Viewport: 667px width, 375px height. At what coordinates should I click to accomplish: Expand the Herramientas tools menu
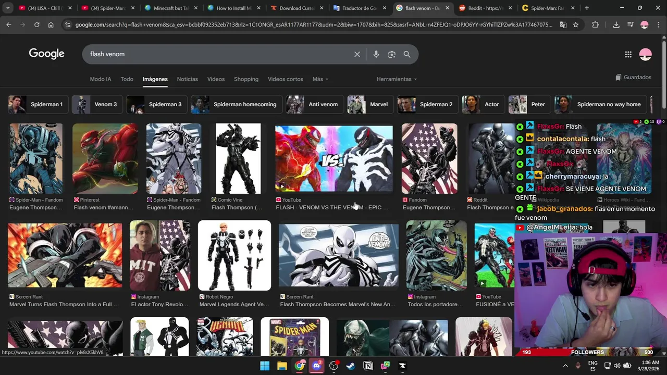click(397, 79)
